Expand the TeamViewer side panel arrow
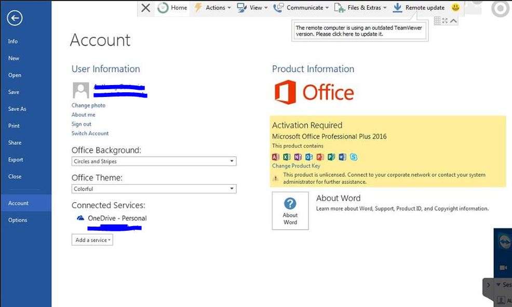 point(488,285)
